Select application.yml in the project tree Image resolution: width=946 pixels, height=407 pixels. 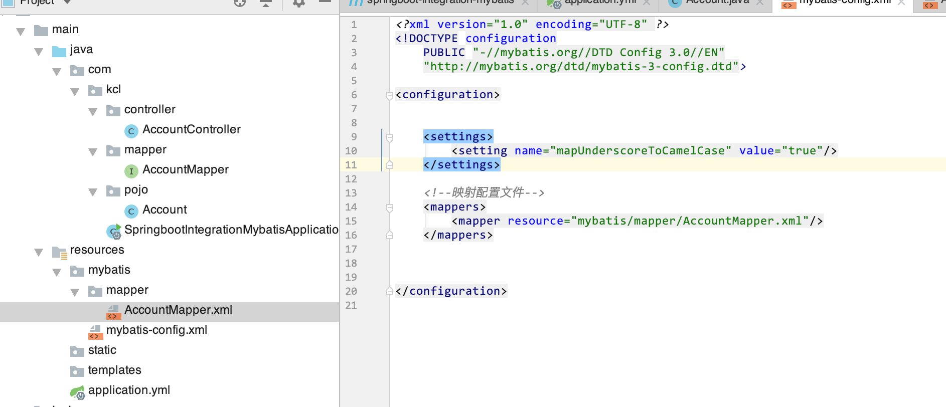coord(129,390)
